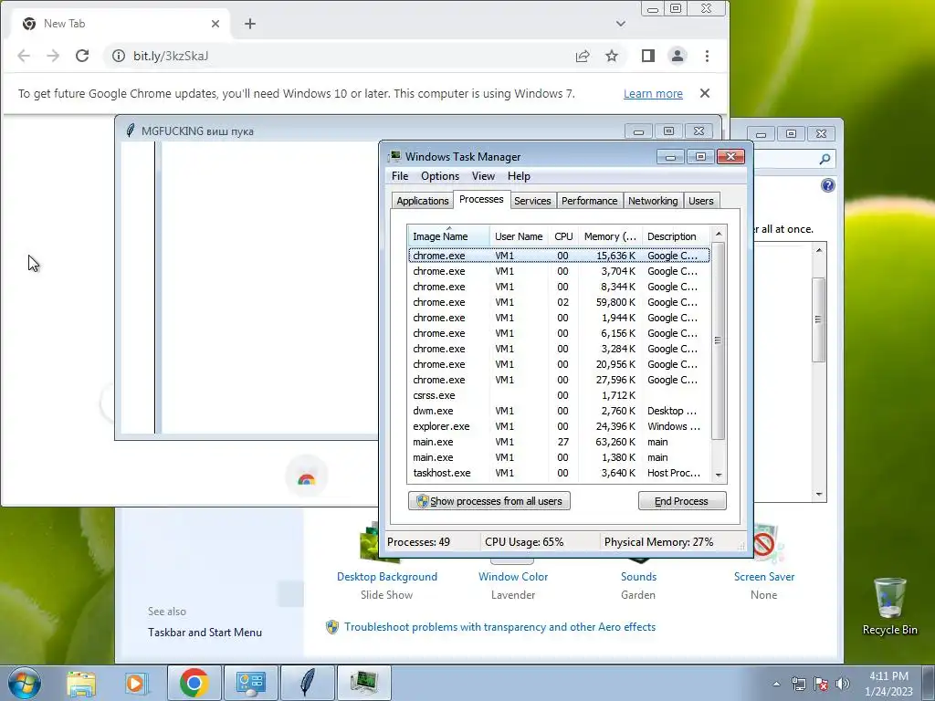Switch to Personalization control panel taskbar icon

pyautogui.click(x=250, y=683)
